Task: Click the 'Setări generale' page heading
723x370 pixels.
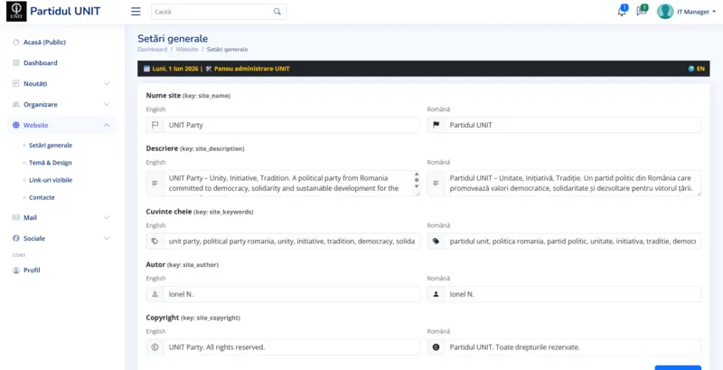Action: [173, 38]
